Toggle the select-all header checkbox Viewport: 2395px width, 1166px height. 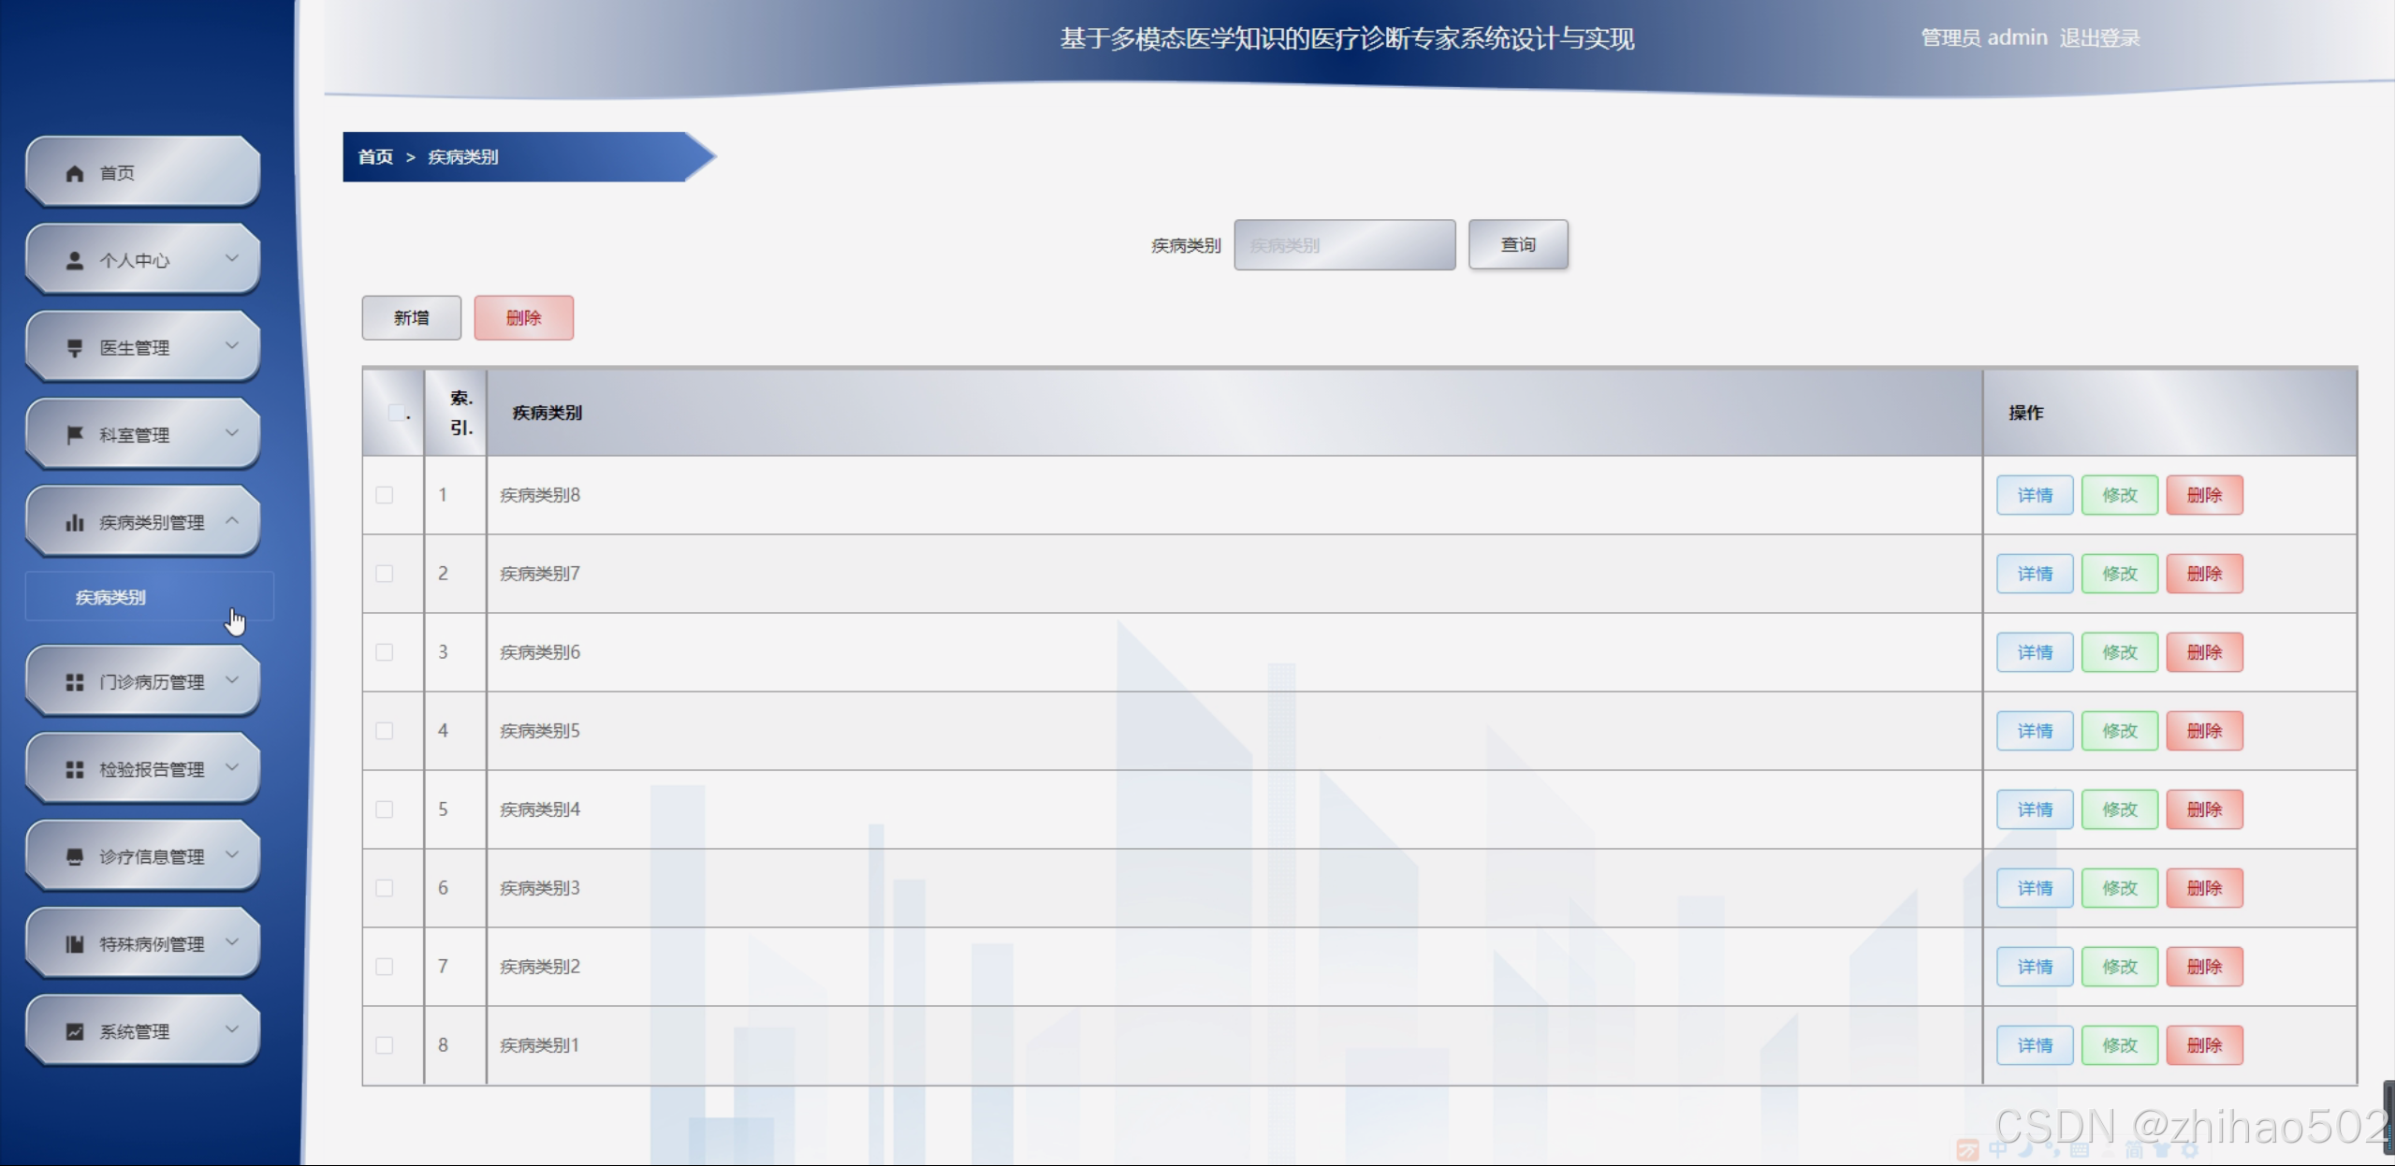tap(396, 413)
